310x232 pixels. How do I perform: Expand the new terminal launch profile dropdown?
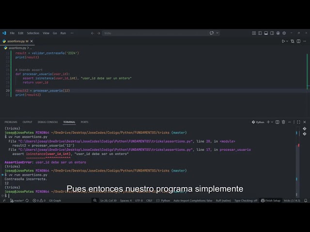point(272,122)
